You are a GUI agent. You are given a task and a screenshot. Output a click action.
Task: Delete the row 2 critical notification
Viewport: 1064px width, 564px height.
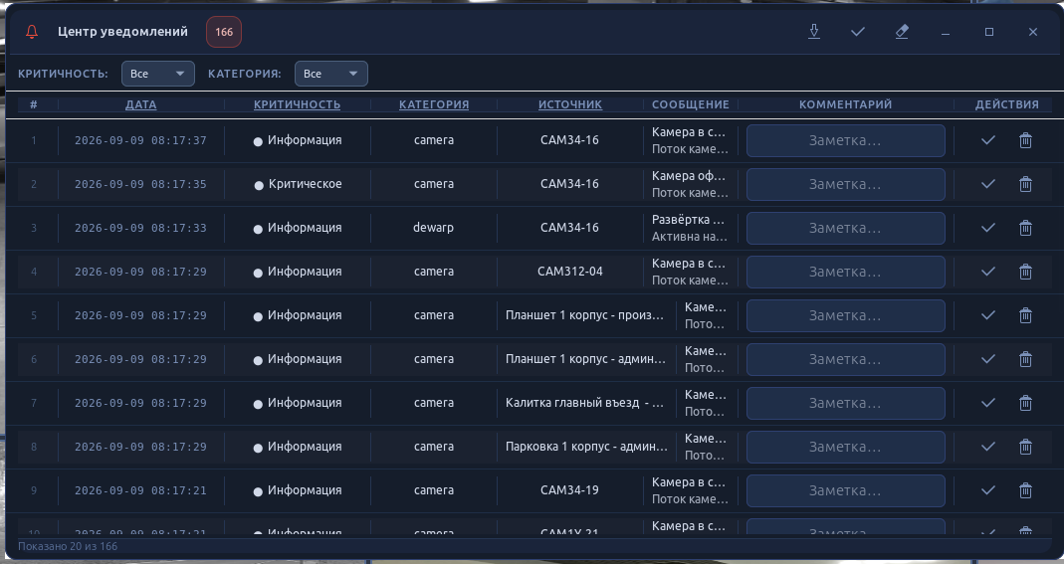point(1025,184)
